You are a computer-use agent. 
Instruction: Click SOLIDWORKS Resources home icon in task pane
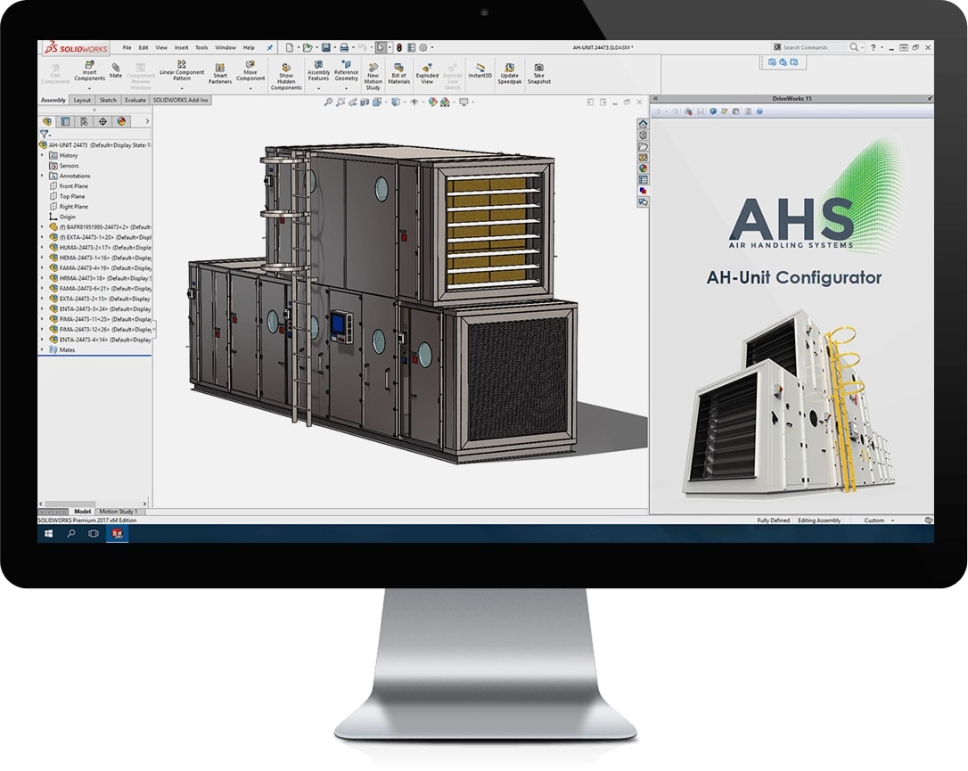click(643, 124)
